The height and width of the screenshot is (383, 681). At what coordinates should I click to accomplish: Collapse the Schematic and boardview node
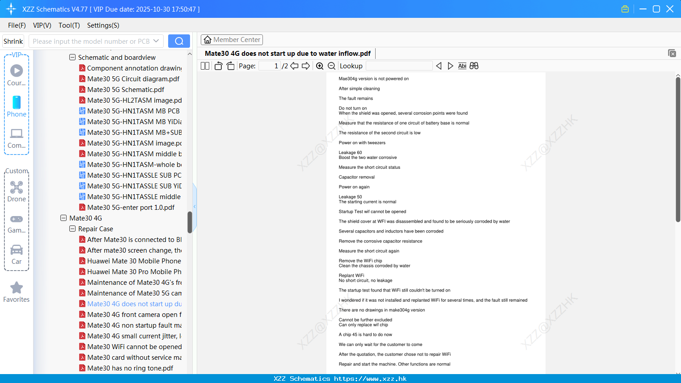click(72, 58)
